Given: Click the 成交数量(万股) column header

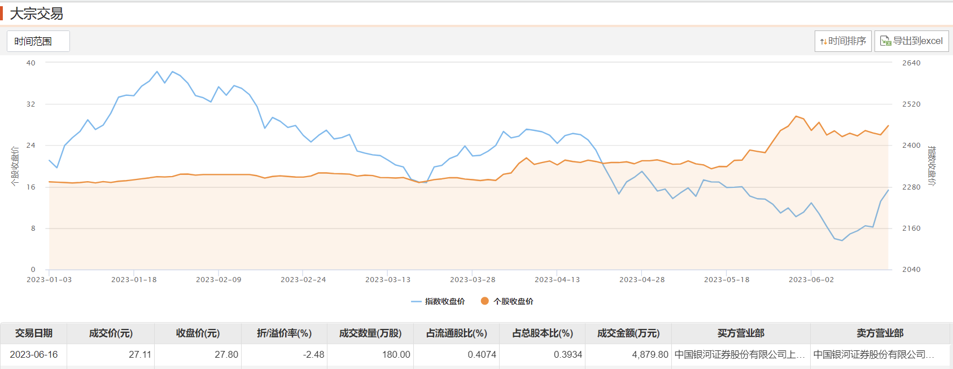Looking at the screenshot, I should [x=370, y=333].
